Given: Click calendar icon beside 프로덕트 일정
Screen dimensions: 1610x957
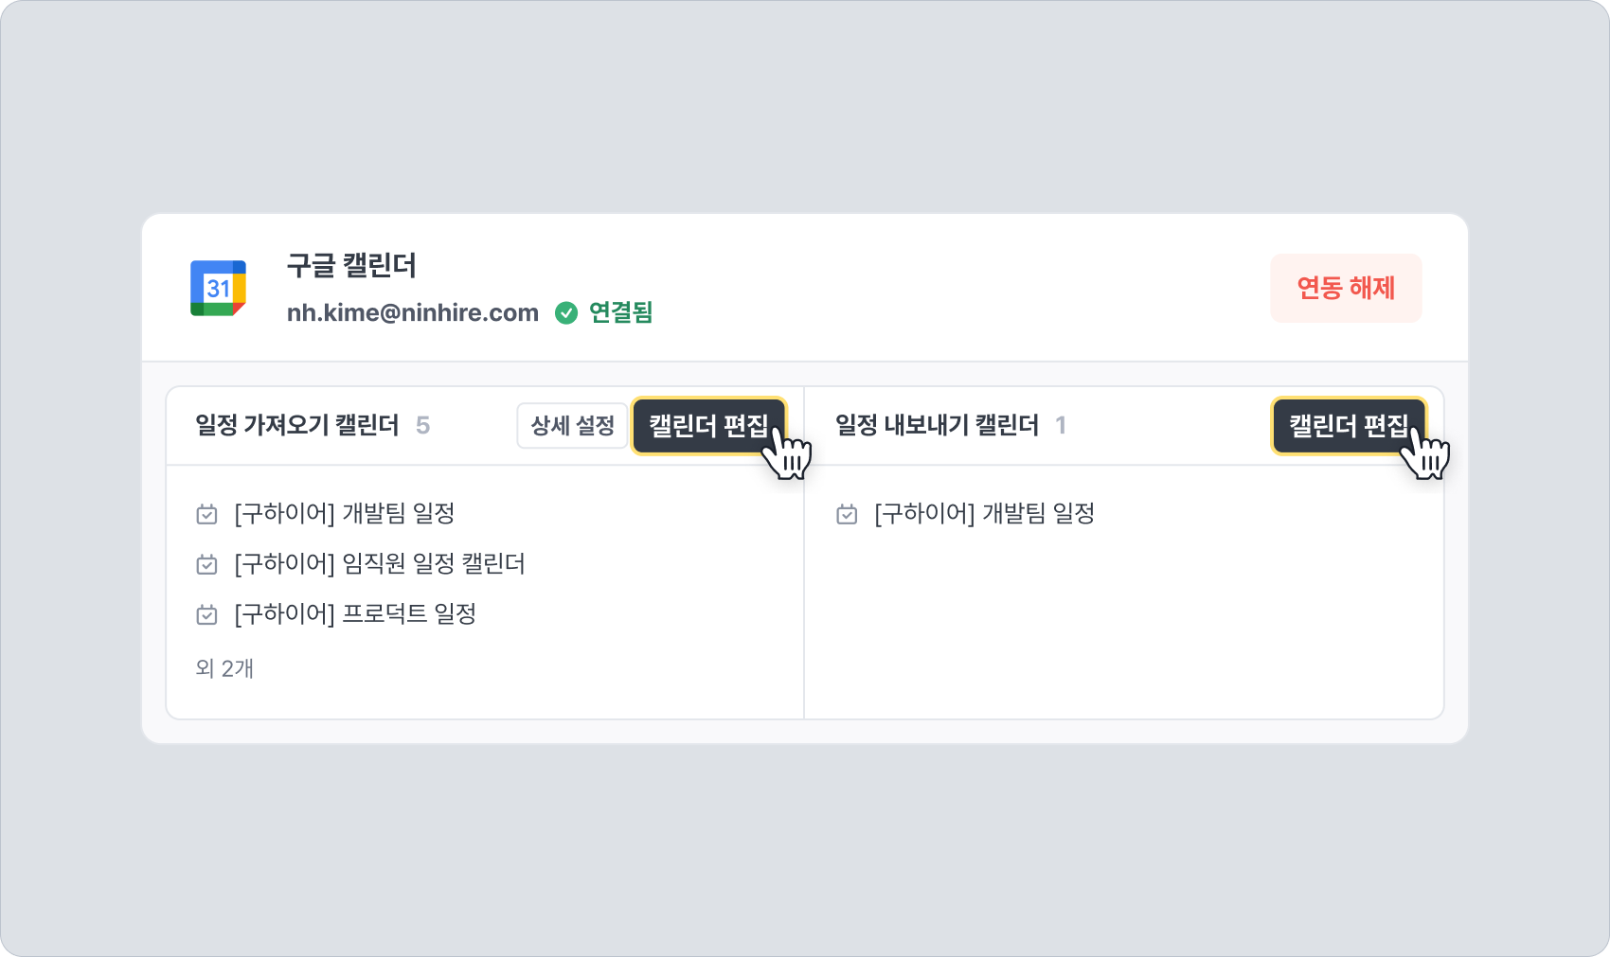Looking at the screenshot, I should coord(206,615).
